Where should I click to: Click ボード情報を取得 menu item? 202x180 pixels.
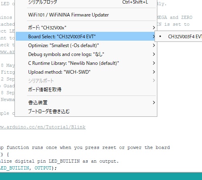[x=86, y=89]
